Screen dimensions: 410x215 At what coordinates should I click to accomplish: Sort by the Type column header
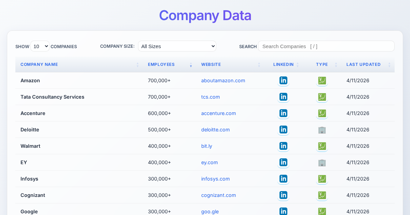pyautogui.click(x=322, y=64)
